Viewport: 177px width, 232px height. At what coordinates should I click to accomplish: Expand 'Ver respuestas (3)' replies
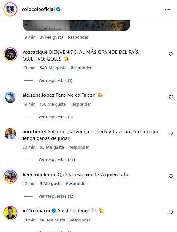click(x=56, y=117)
